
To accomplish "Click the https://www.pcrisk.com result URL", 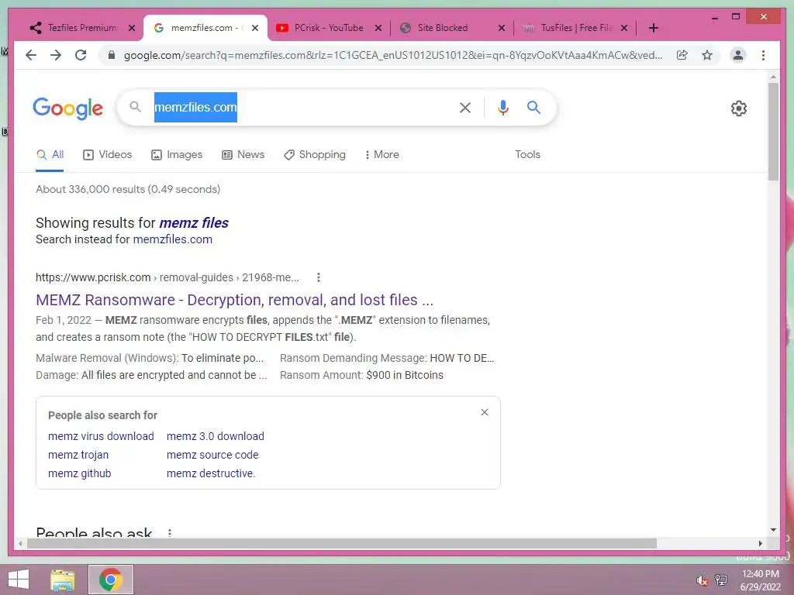I will [x=93, y=277].
